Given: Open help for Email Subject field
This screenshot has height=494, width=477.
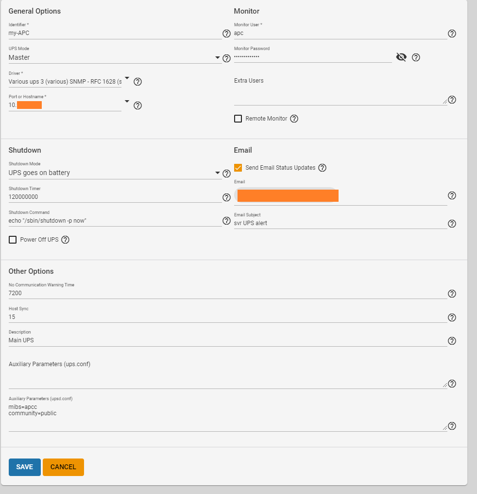Looking at the screenshot, I should coord(452,224).
